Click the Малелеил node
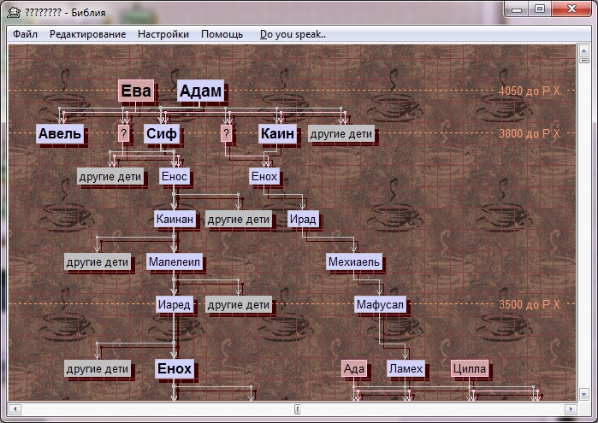598x423 pixels. [x=174, y=261]
